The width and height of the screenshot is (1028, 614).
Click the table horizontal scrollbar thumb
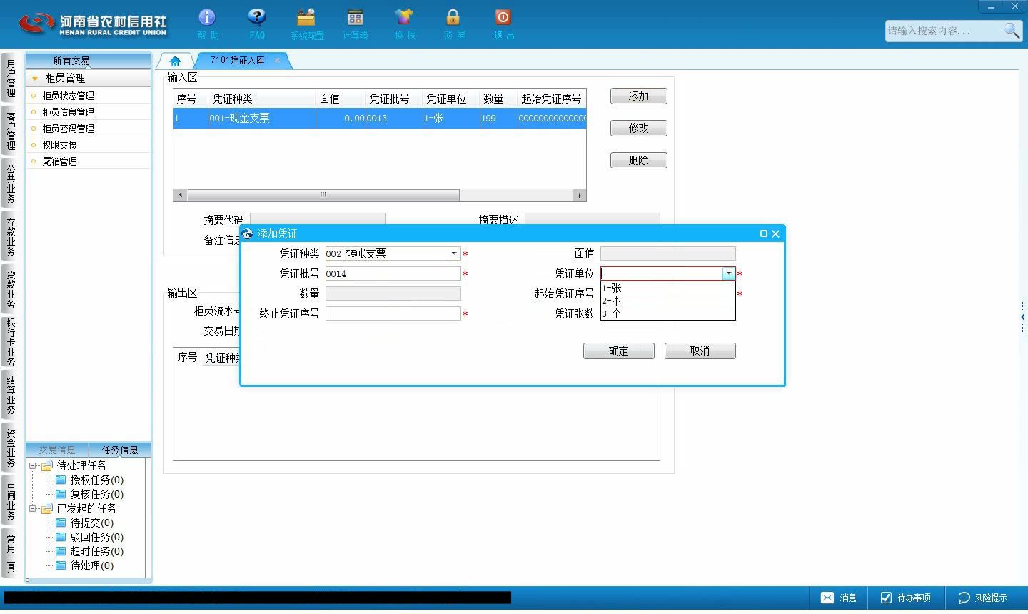(x=323, y=195)
